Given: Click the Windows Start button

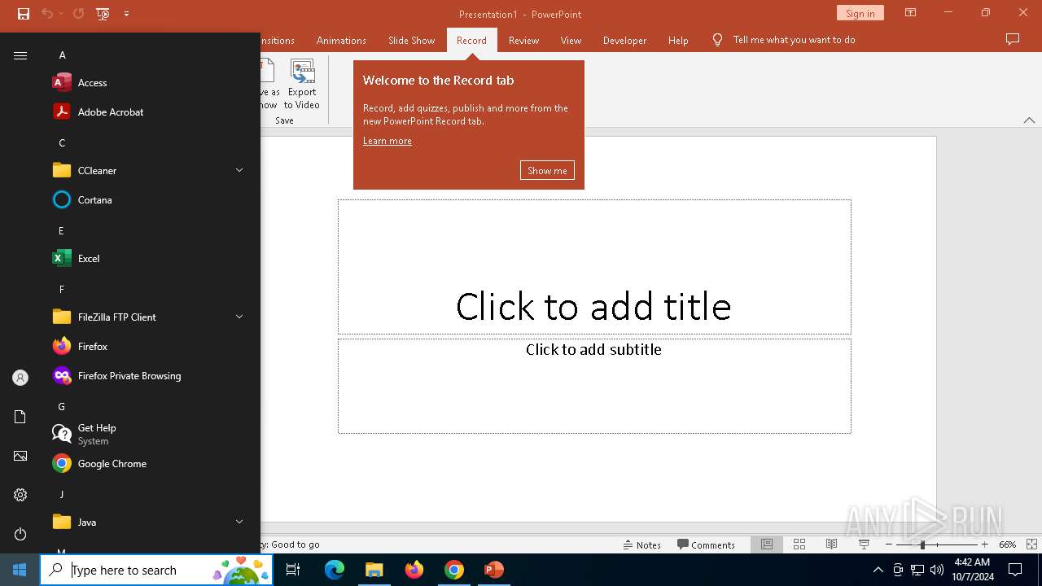Looking at the screenshot, I should pyautogui.click(x=20, y=570).
